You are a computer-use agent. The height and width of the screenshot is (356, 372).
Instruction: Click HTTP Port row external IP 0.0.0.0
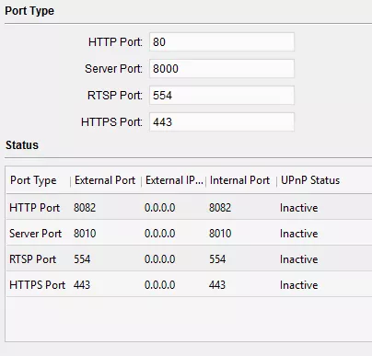click(x=159, y=208)
